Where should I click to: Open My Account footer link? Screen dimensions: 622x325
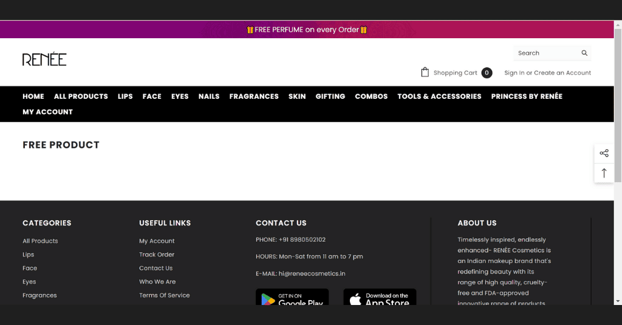coord(157,241)
